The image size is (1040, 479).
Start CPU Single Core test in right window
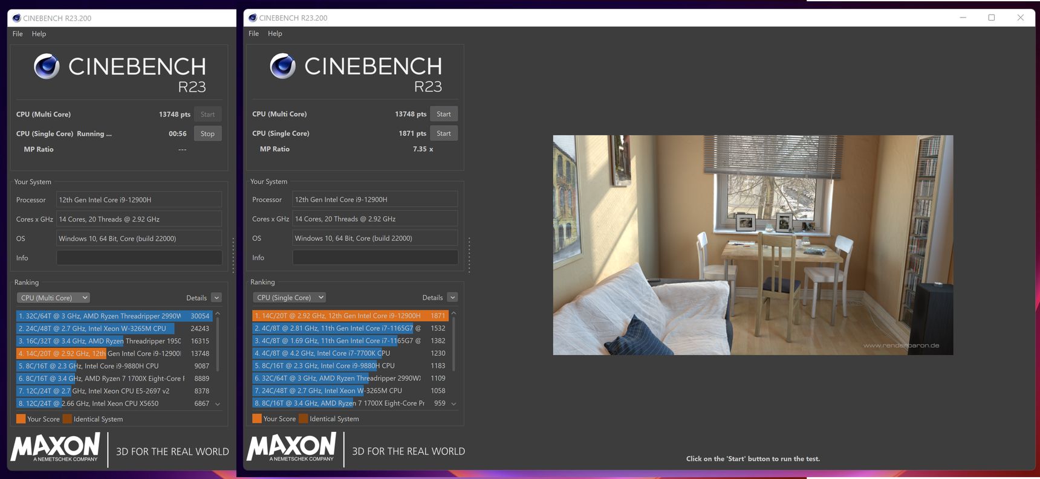point(444,133)
